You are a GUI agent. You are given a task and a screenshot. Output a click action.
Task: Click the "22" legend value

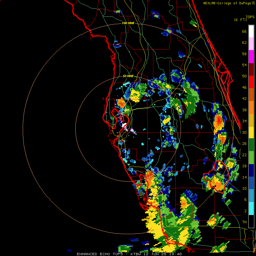[244, 155]
